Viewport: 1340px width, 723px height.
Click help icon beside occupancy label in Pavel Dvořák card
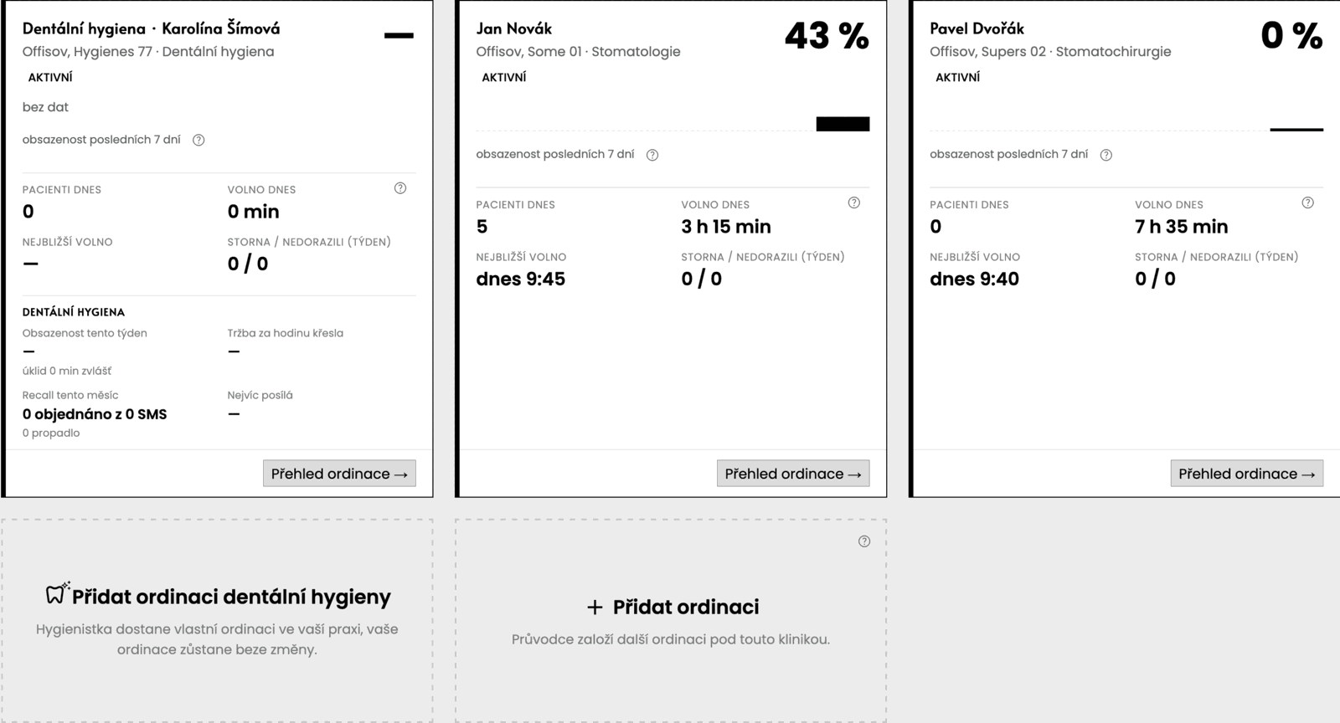1106,155
